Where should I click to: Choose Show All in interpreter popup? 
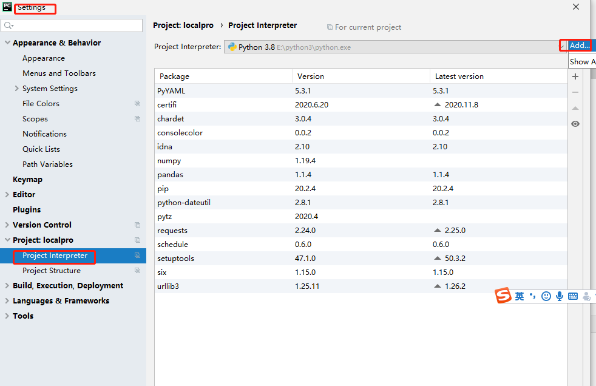[x=582, y=61]
